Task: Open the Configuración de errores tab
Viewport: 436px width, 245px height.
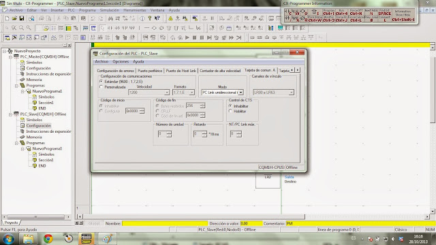Action: click(x=115, y=71)
